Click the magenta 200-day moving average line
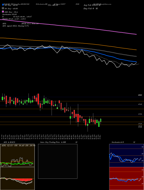This screenshot has height=190, width=144. pyautogui.click(x=68, y=26)
